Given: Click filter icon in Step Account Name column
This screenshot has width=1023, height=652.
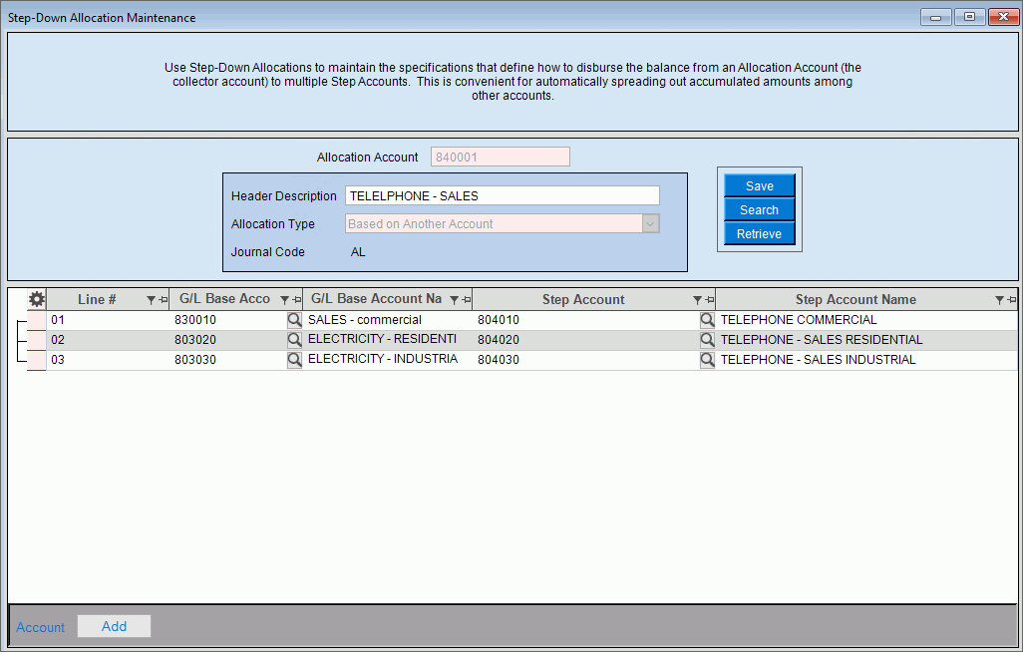Looking at the screenshot, I should tap(1000, 300).
